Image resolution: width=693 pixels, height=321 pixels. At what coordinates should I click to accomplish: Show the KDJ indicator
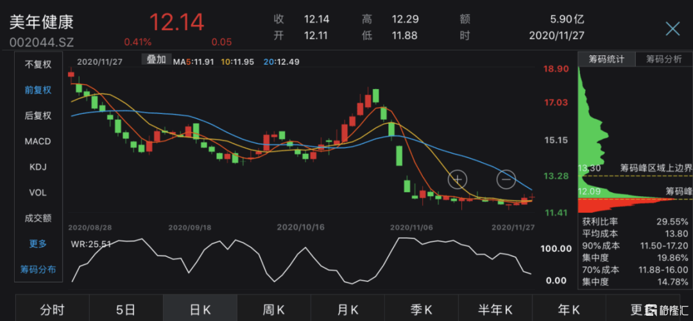38,167
